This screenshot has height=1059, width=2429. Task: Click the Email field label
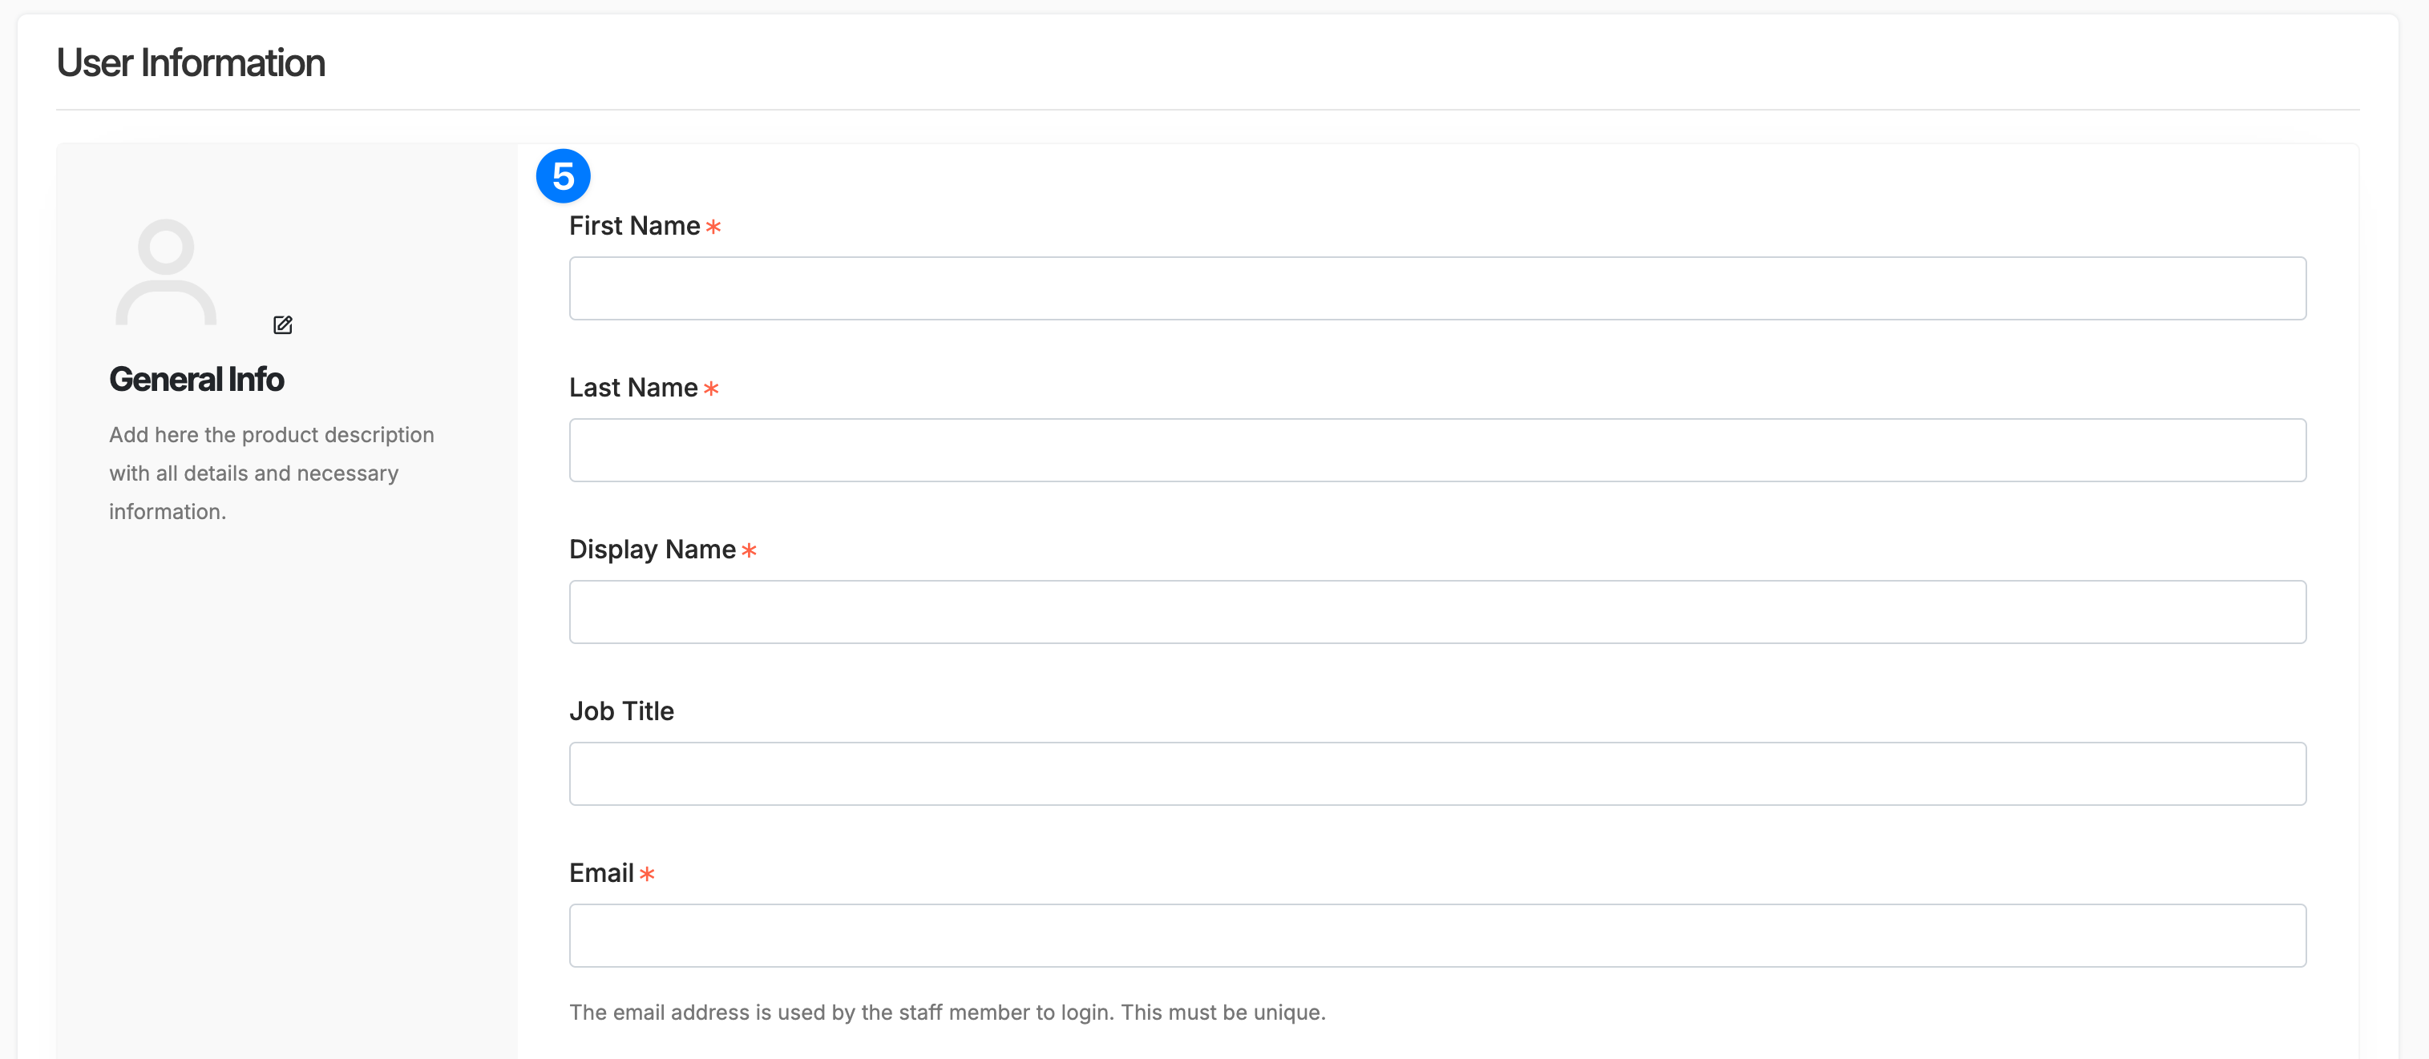tap(601, 873)
